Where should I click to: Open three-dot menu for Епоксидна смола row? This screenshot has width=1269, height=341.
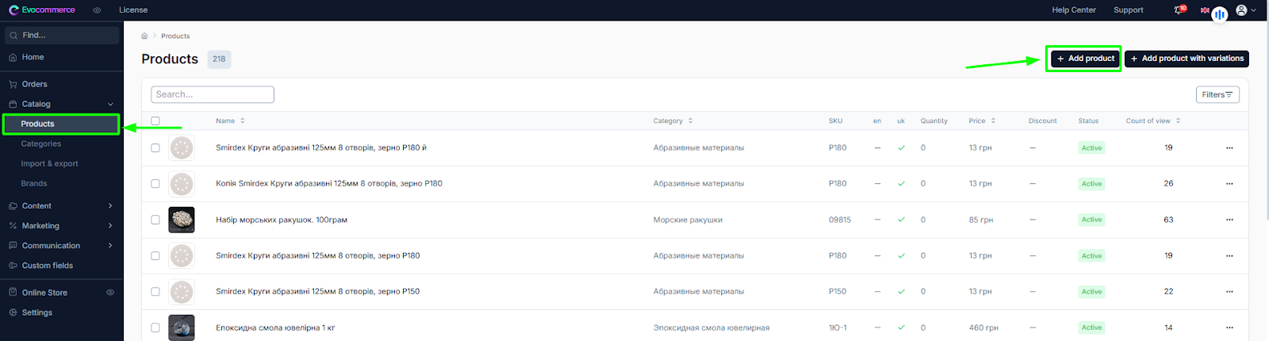1229,328
